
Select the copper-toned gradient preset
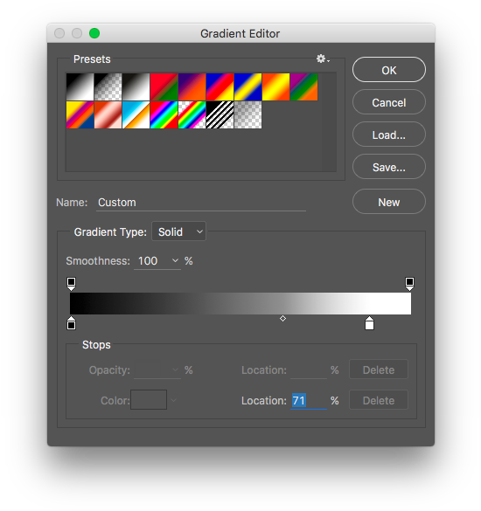click(x=108, y=114)
